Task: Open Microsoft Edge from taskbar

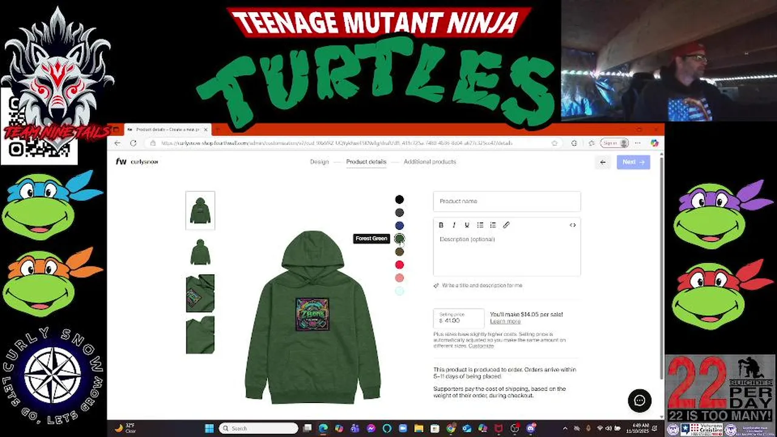Action: pyautogui.click(x=323, y=428)
